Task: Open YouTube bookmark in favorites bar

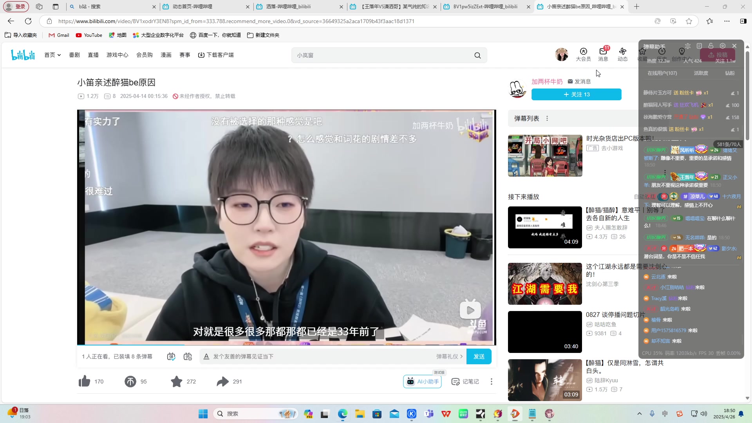Action: coord(89,35)
